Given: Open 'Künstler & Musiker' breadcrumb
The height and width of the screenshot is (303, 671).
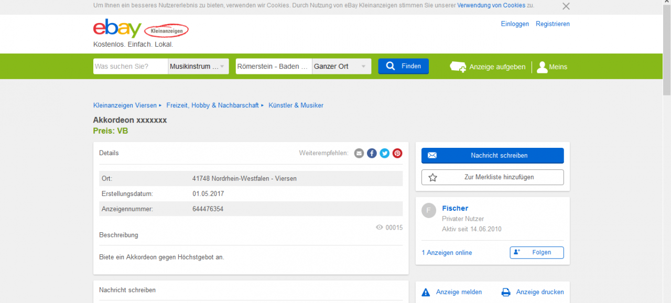Looking at the screenshot, I should [296, 105].
